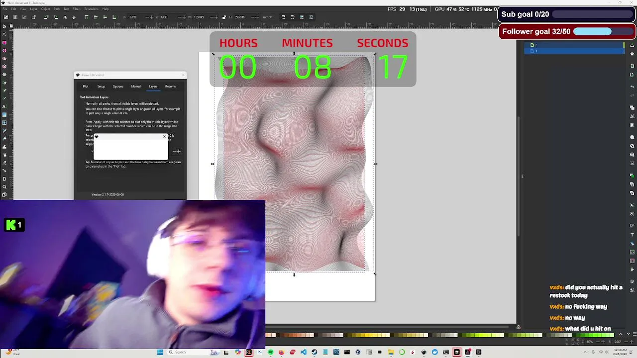Click Select All objects icon
Viewport: 637px width, 358px height.
5,17
